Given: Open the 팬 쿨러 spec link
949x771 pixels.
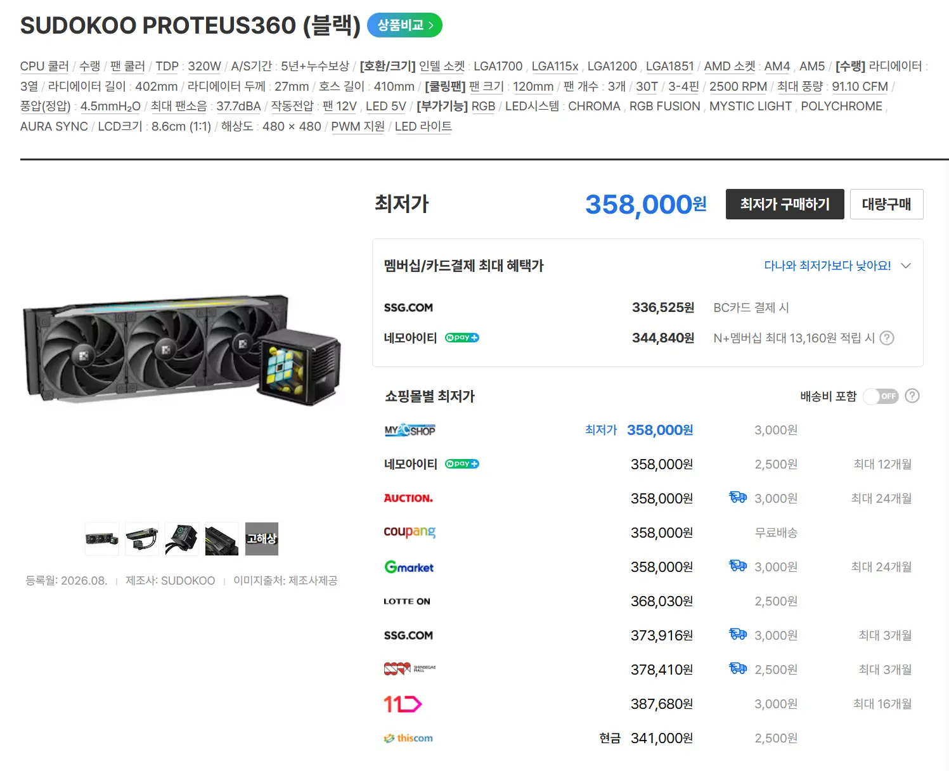Looking at the screenshot, I should [128, 67].
